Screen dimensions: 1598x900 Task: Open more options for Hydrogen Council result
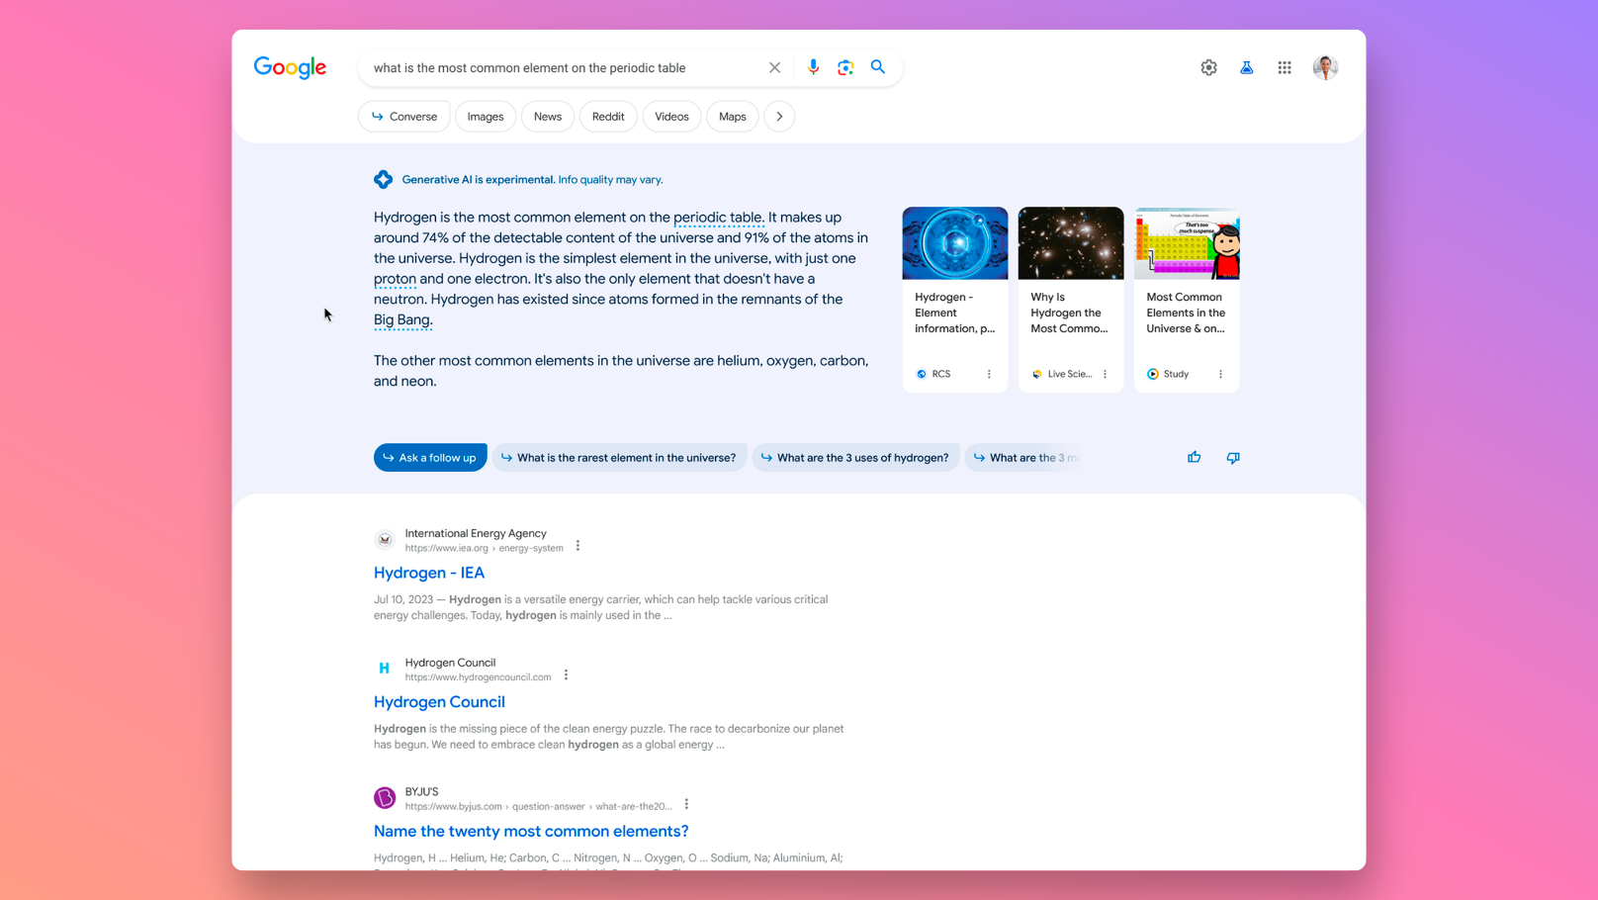pos(566,675)
